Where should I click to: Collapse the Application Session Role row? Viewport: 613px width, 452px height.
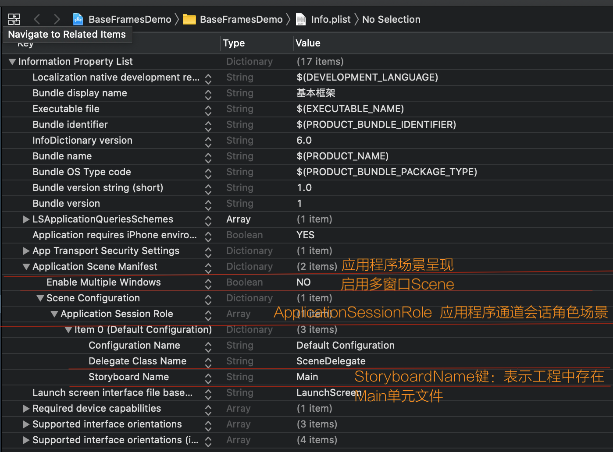[x=54, y=314]
